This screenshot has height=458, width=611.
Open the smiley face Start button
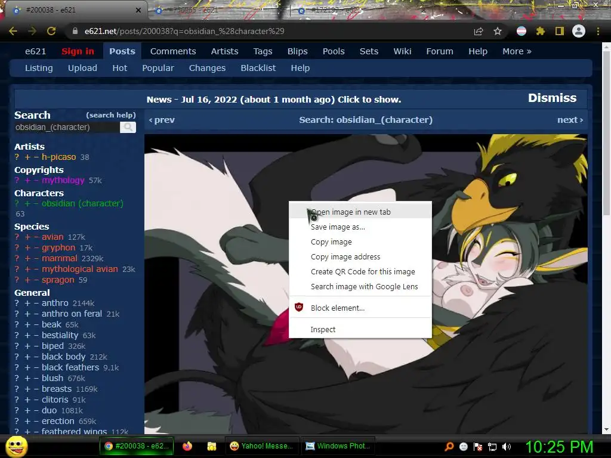17,447
